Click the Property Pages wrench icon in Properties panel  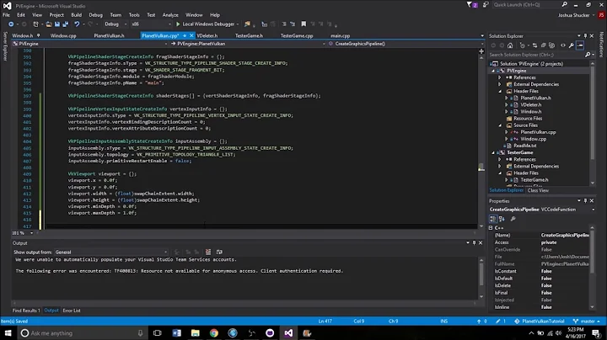click(513, 219)
